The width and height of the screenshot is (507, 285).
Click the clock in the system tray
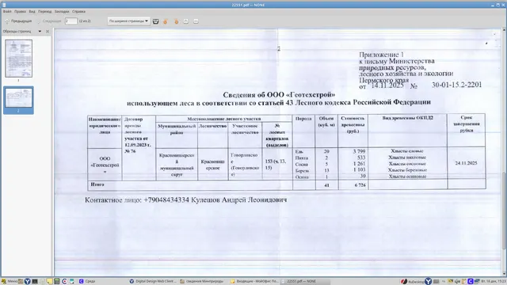tap(493, 282)
